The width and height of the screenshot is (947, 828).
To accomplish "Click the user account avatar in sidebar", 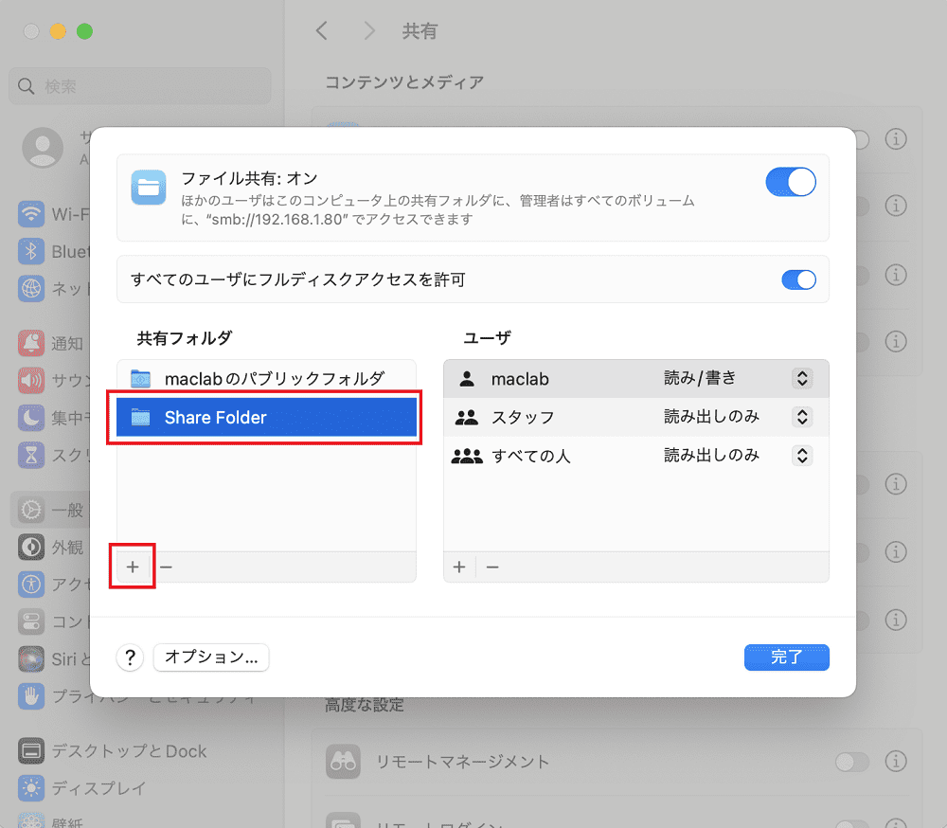I will pos(43,148).
